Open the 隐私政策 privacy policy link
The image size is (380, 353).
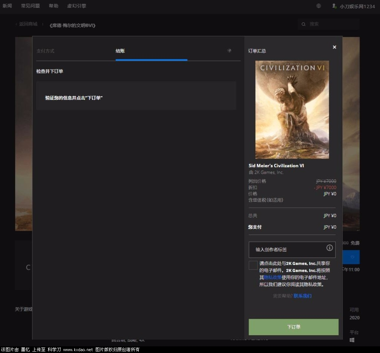[272, 277]
